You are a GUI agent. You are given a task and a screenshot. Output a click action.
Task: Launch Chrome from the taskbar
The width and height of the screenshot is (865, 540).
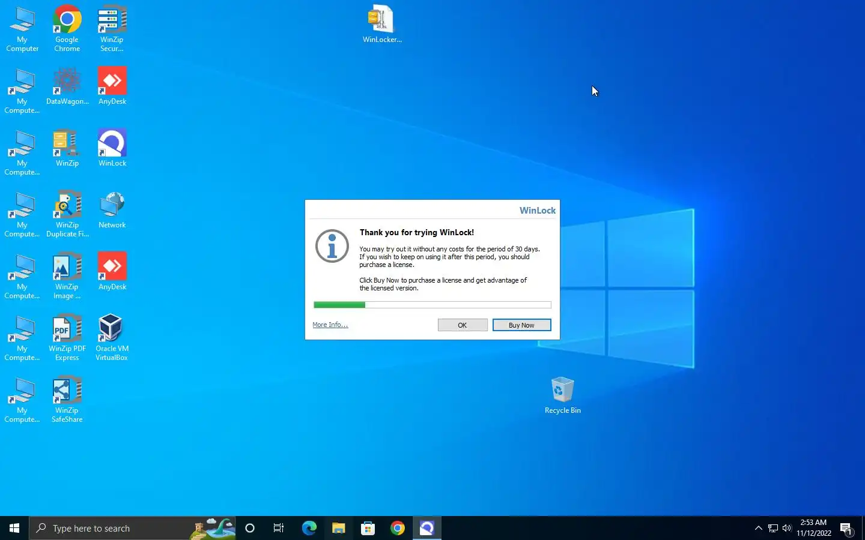click(397, 528)
